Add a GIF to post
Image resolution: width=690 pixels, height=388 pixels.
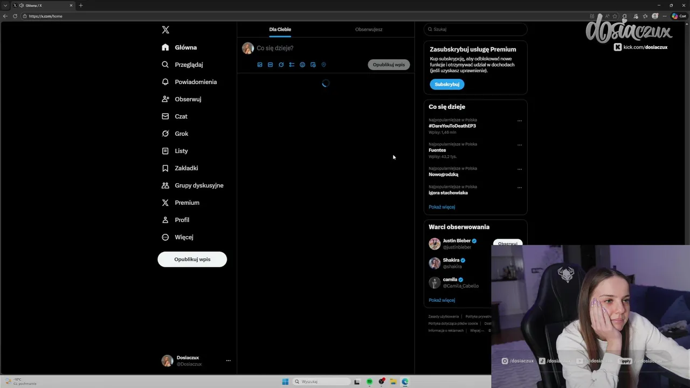point(271,65)
